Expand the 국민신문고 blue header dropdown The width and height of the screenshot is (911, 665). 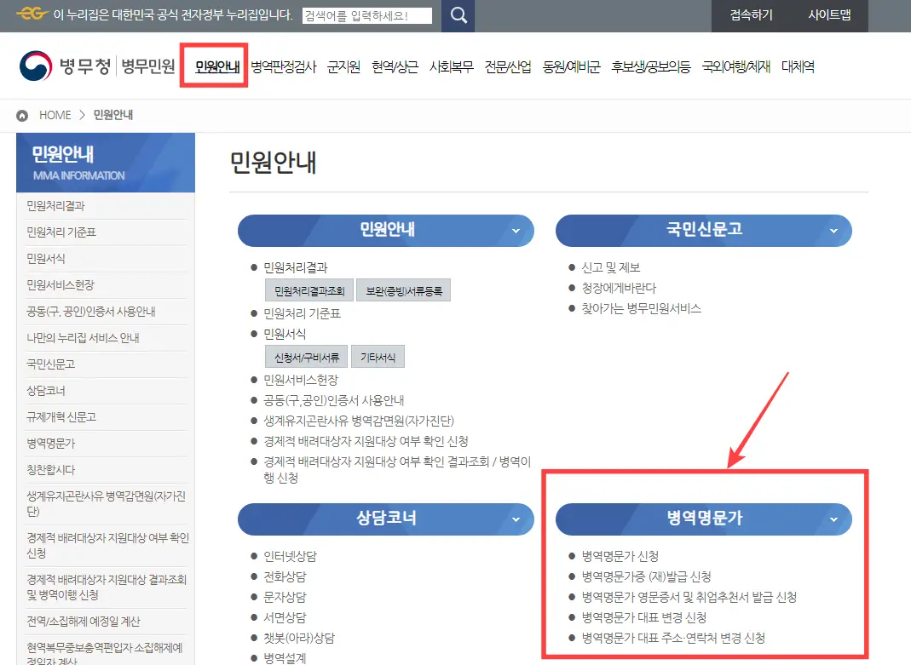tap(833, 230)
